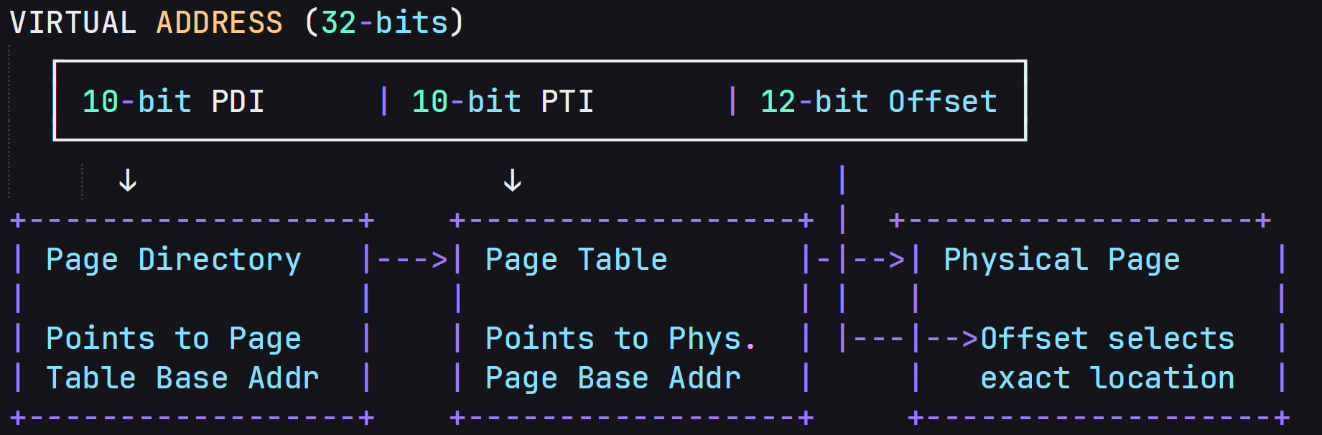Click the down arrow below 10-bit PDI
The width and height of the screenshot is (1322, 435).
coord(128,180)
